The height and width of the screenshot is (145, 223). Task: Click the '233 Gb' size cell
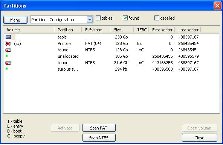[121, 37]
